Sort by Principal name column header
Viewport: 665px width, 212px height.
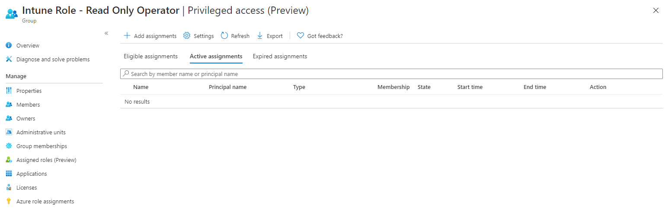click(x=228, y=87)
